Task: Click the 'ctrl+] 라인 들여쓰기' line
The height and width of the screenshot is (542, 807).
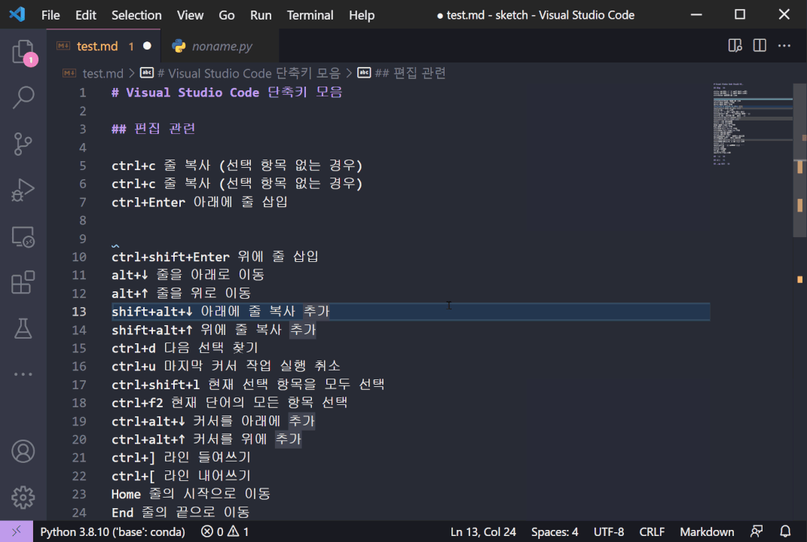Action: point(181,457)
